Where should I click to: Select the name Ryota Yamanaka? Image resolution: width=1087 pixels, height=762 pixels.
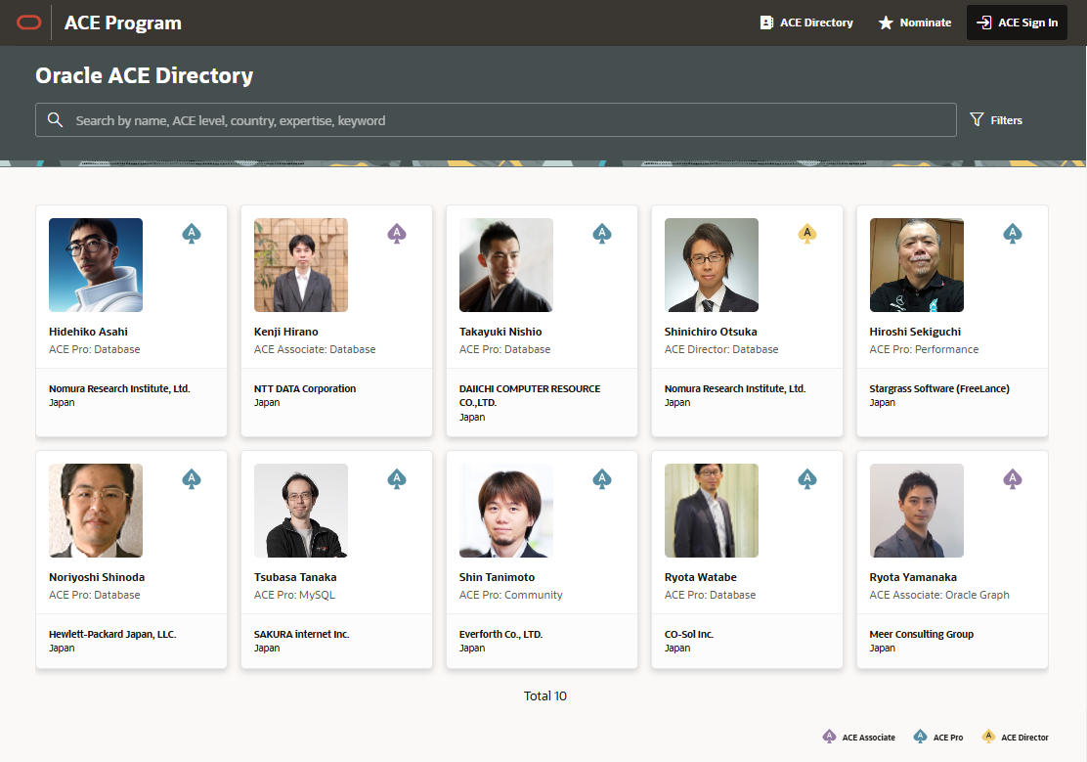[x=913, y=577]
